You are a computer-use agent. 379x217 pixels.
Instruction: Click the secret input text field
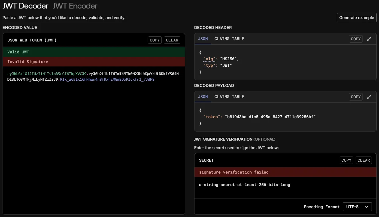(x=244, y=185)
